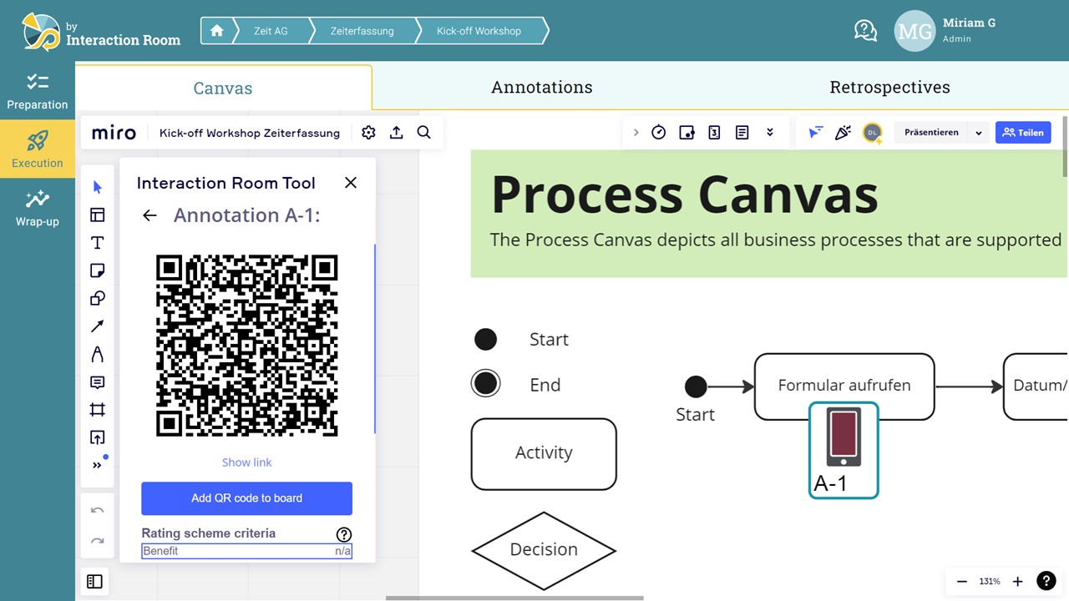The height and width of the screenshot is (601, 1069).
Task: Click the annotation QR code image
Action: (x=247, y=346)
